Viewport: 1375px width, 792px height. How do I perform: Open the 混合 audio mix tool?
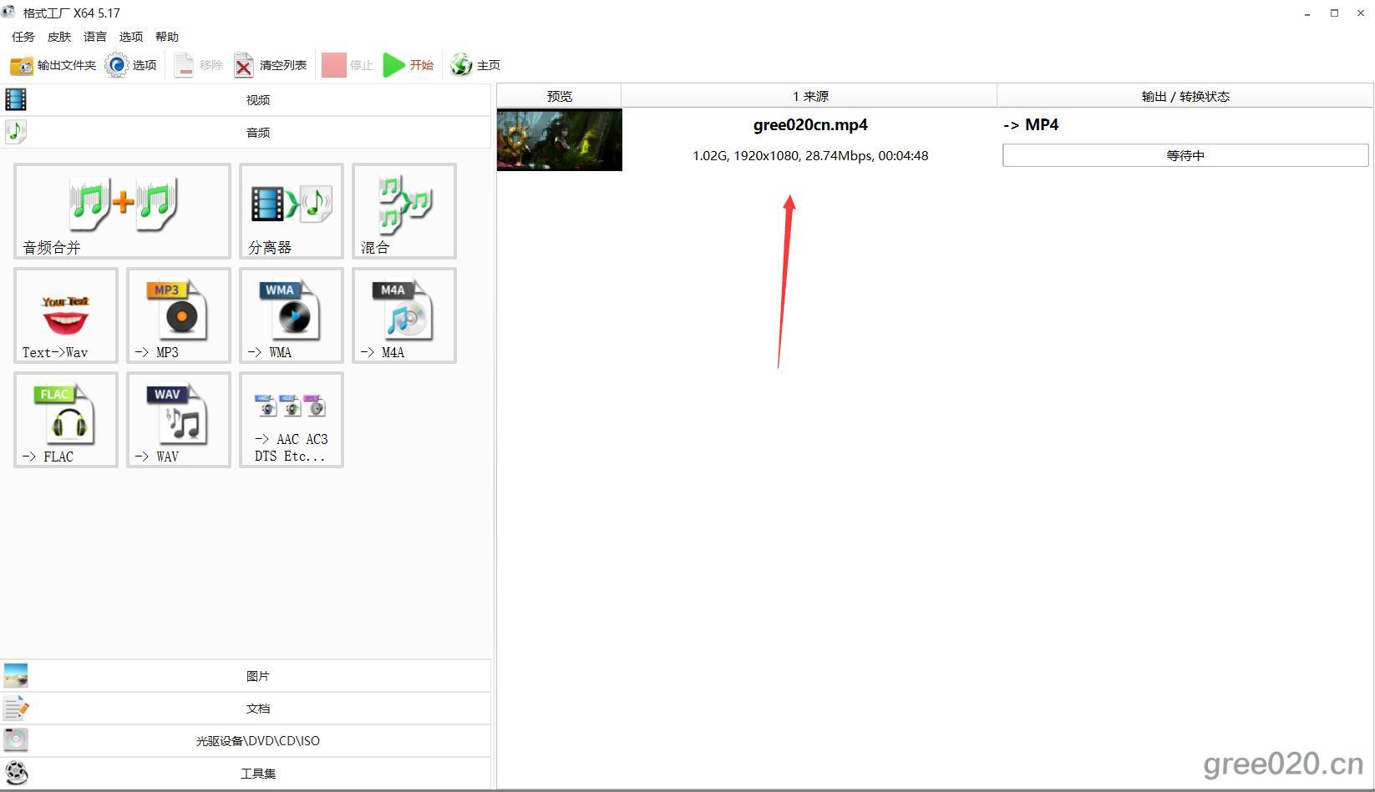[403, 210]
